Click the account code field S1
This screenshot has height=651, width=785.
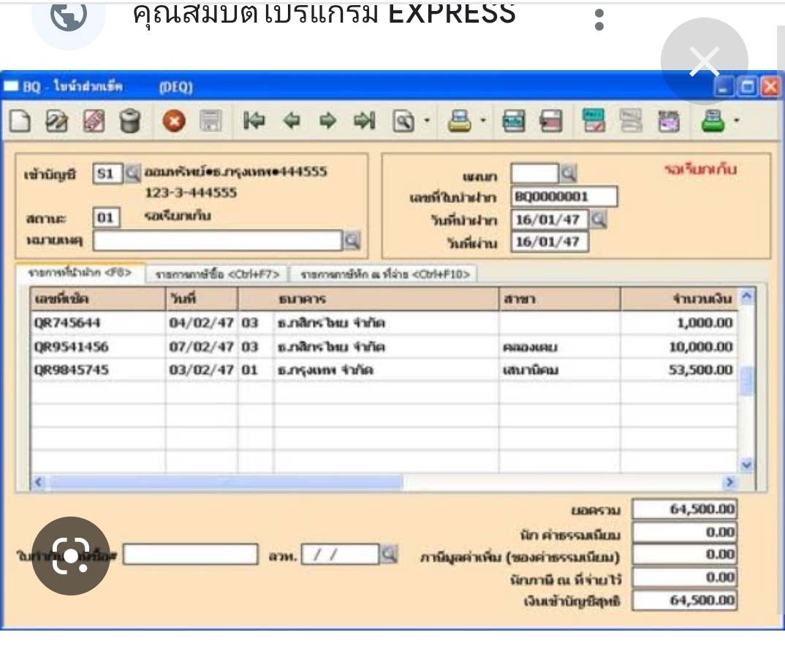107,174
